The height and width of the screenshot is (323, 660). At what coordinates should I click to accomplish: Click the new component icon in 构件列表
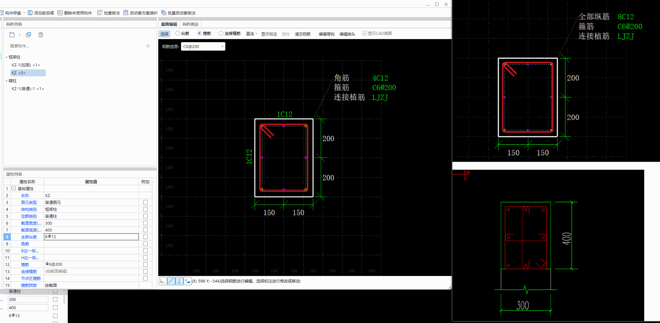pyautogui.click(x=12, y=35)
